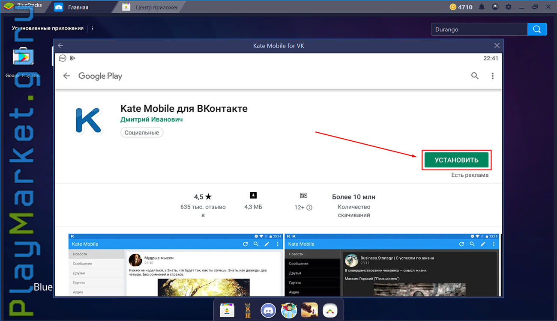Click the 635 тыс. отзывов review count
The height and width of the screenshot is (321, 557).
(203, 211)
